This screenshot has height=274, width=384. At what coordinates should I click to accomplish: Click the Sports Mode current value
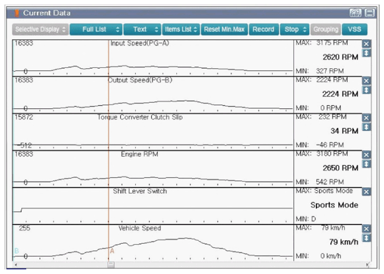(334, 205)
